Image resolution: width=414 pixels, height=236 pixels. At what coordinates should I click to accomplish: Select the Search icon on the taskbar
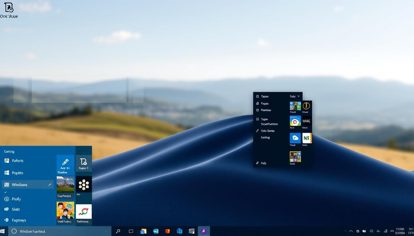118,231
